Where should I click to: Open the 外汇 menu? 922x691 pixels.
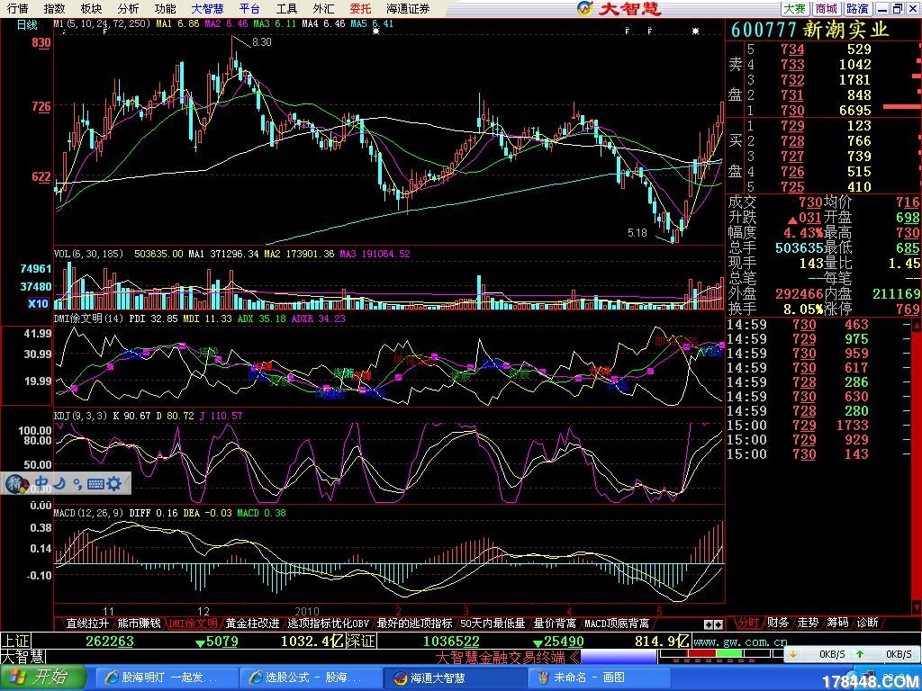tap(323, 9)
